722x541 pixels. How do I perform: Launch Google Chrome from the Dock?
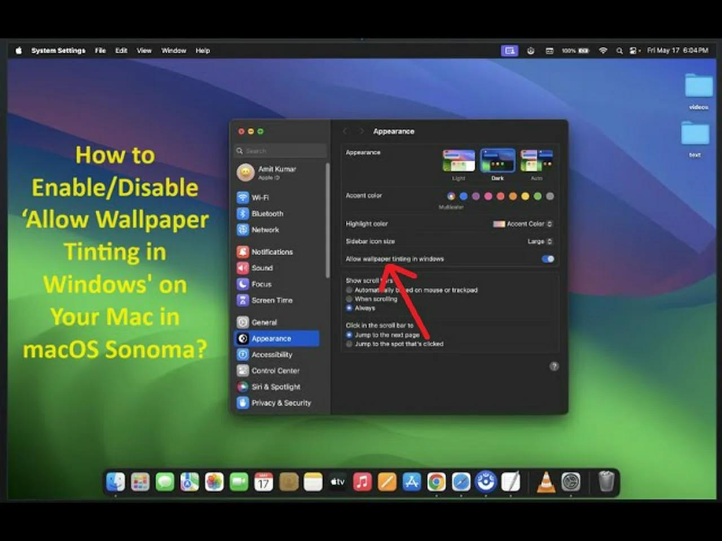click(436, 482)
